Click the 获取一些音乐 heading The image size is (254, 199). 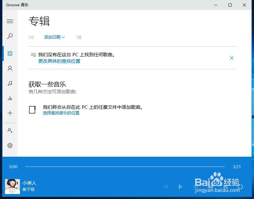[x=47, y=84]
